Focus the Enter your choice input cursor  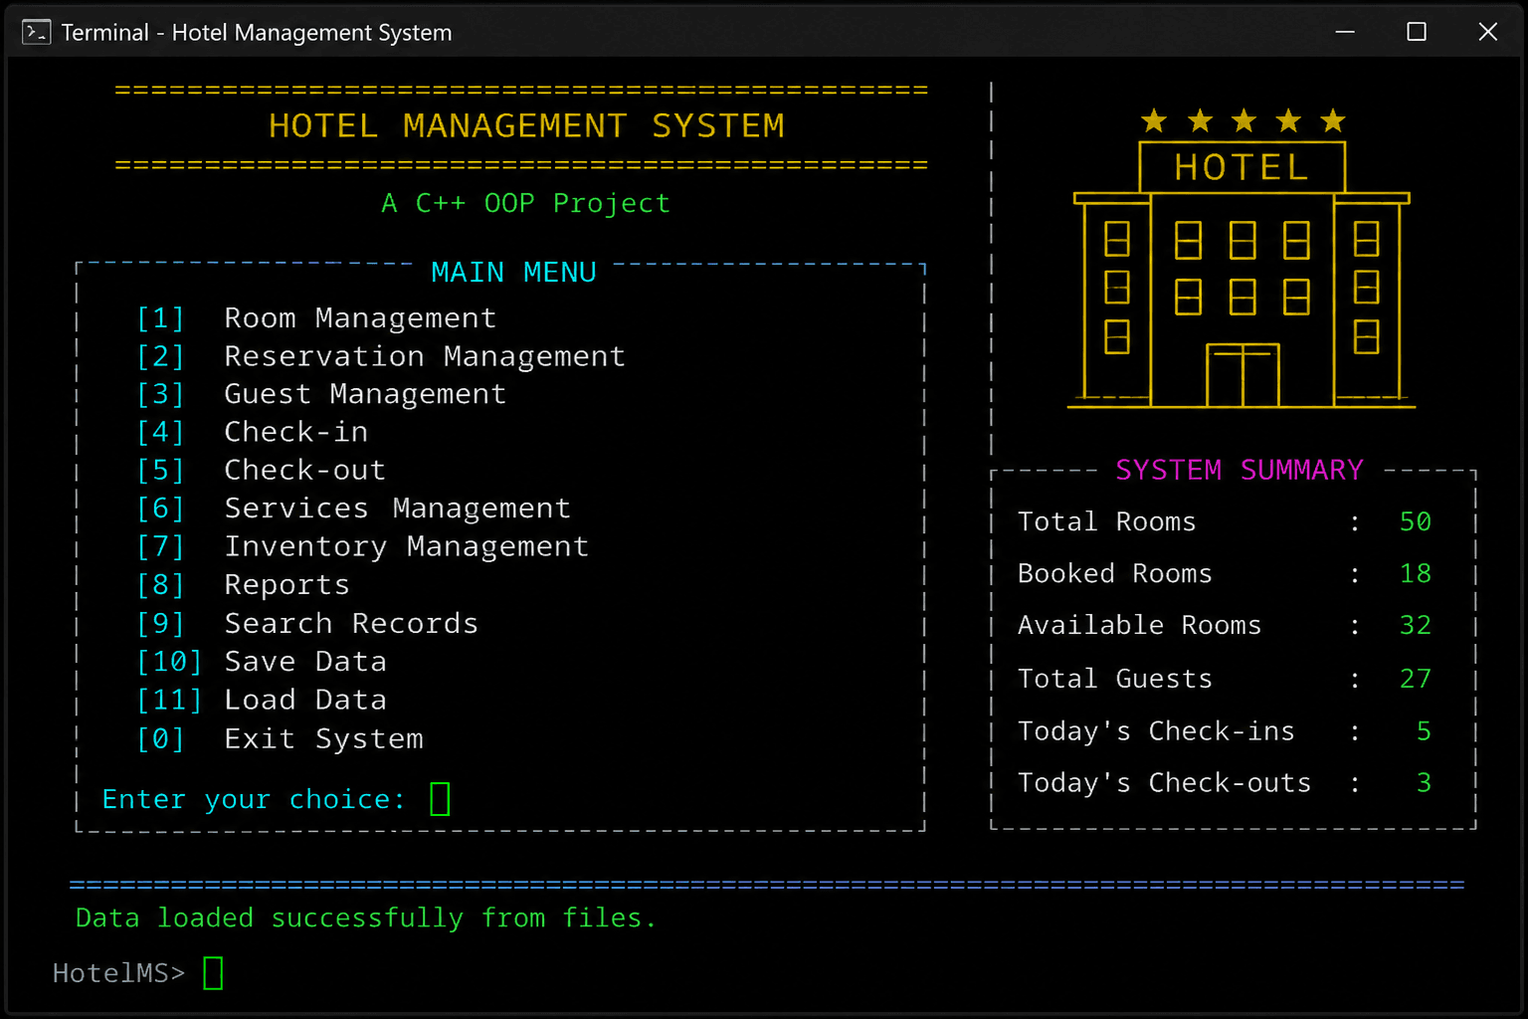coord(440,799)
